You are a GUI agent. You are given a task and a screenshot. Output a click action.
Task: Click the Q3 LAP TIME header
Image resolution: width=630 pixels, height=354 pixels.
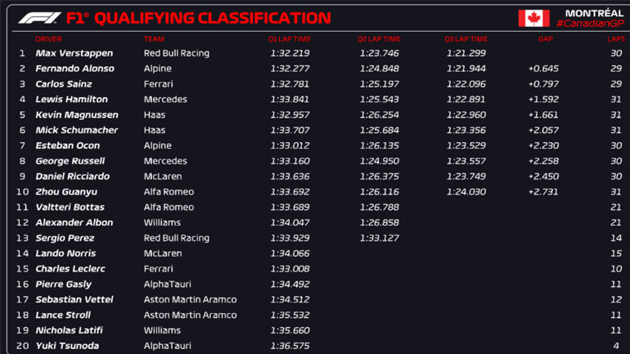point(466,38)
